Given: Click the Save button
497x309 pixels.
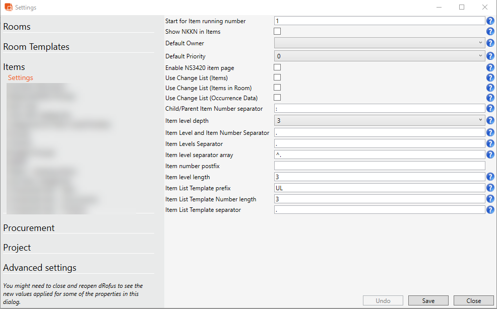Looking at the screenshot, I should pos(428,300).
